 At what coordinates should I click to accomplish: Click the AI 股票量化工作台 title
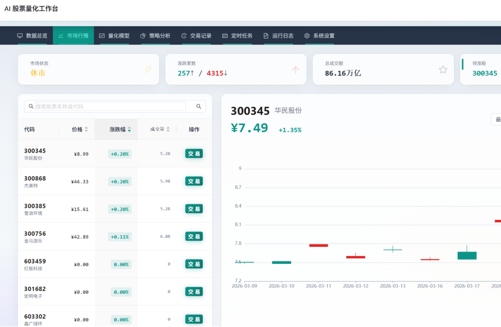coord(32,9)
